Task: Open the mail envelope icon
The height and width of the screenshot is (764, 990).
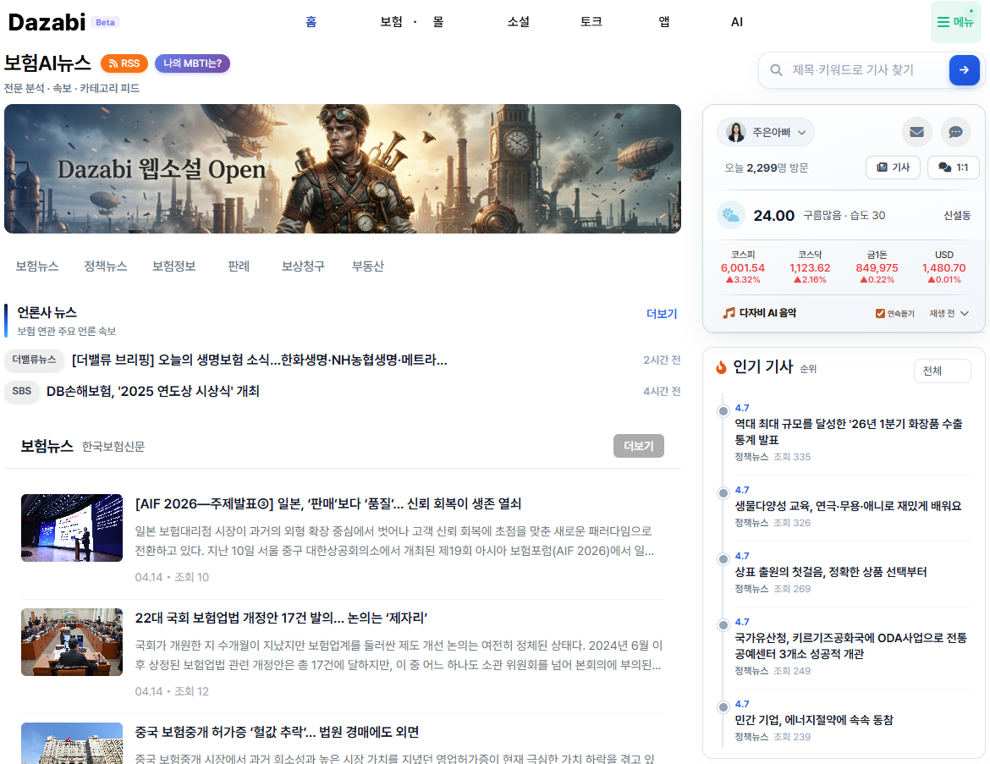Action: coord(916,132)
